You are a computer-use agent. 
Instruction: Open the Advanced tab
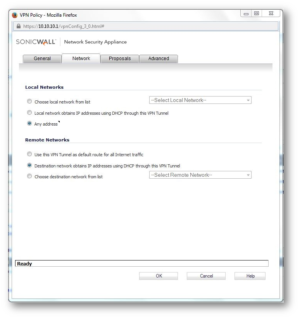pyautogui.click(x=159, y=59)
